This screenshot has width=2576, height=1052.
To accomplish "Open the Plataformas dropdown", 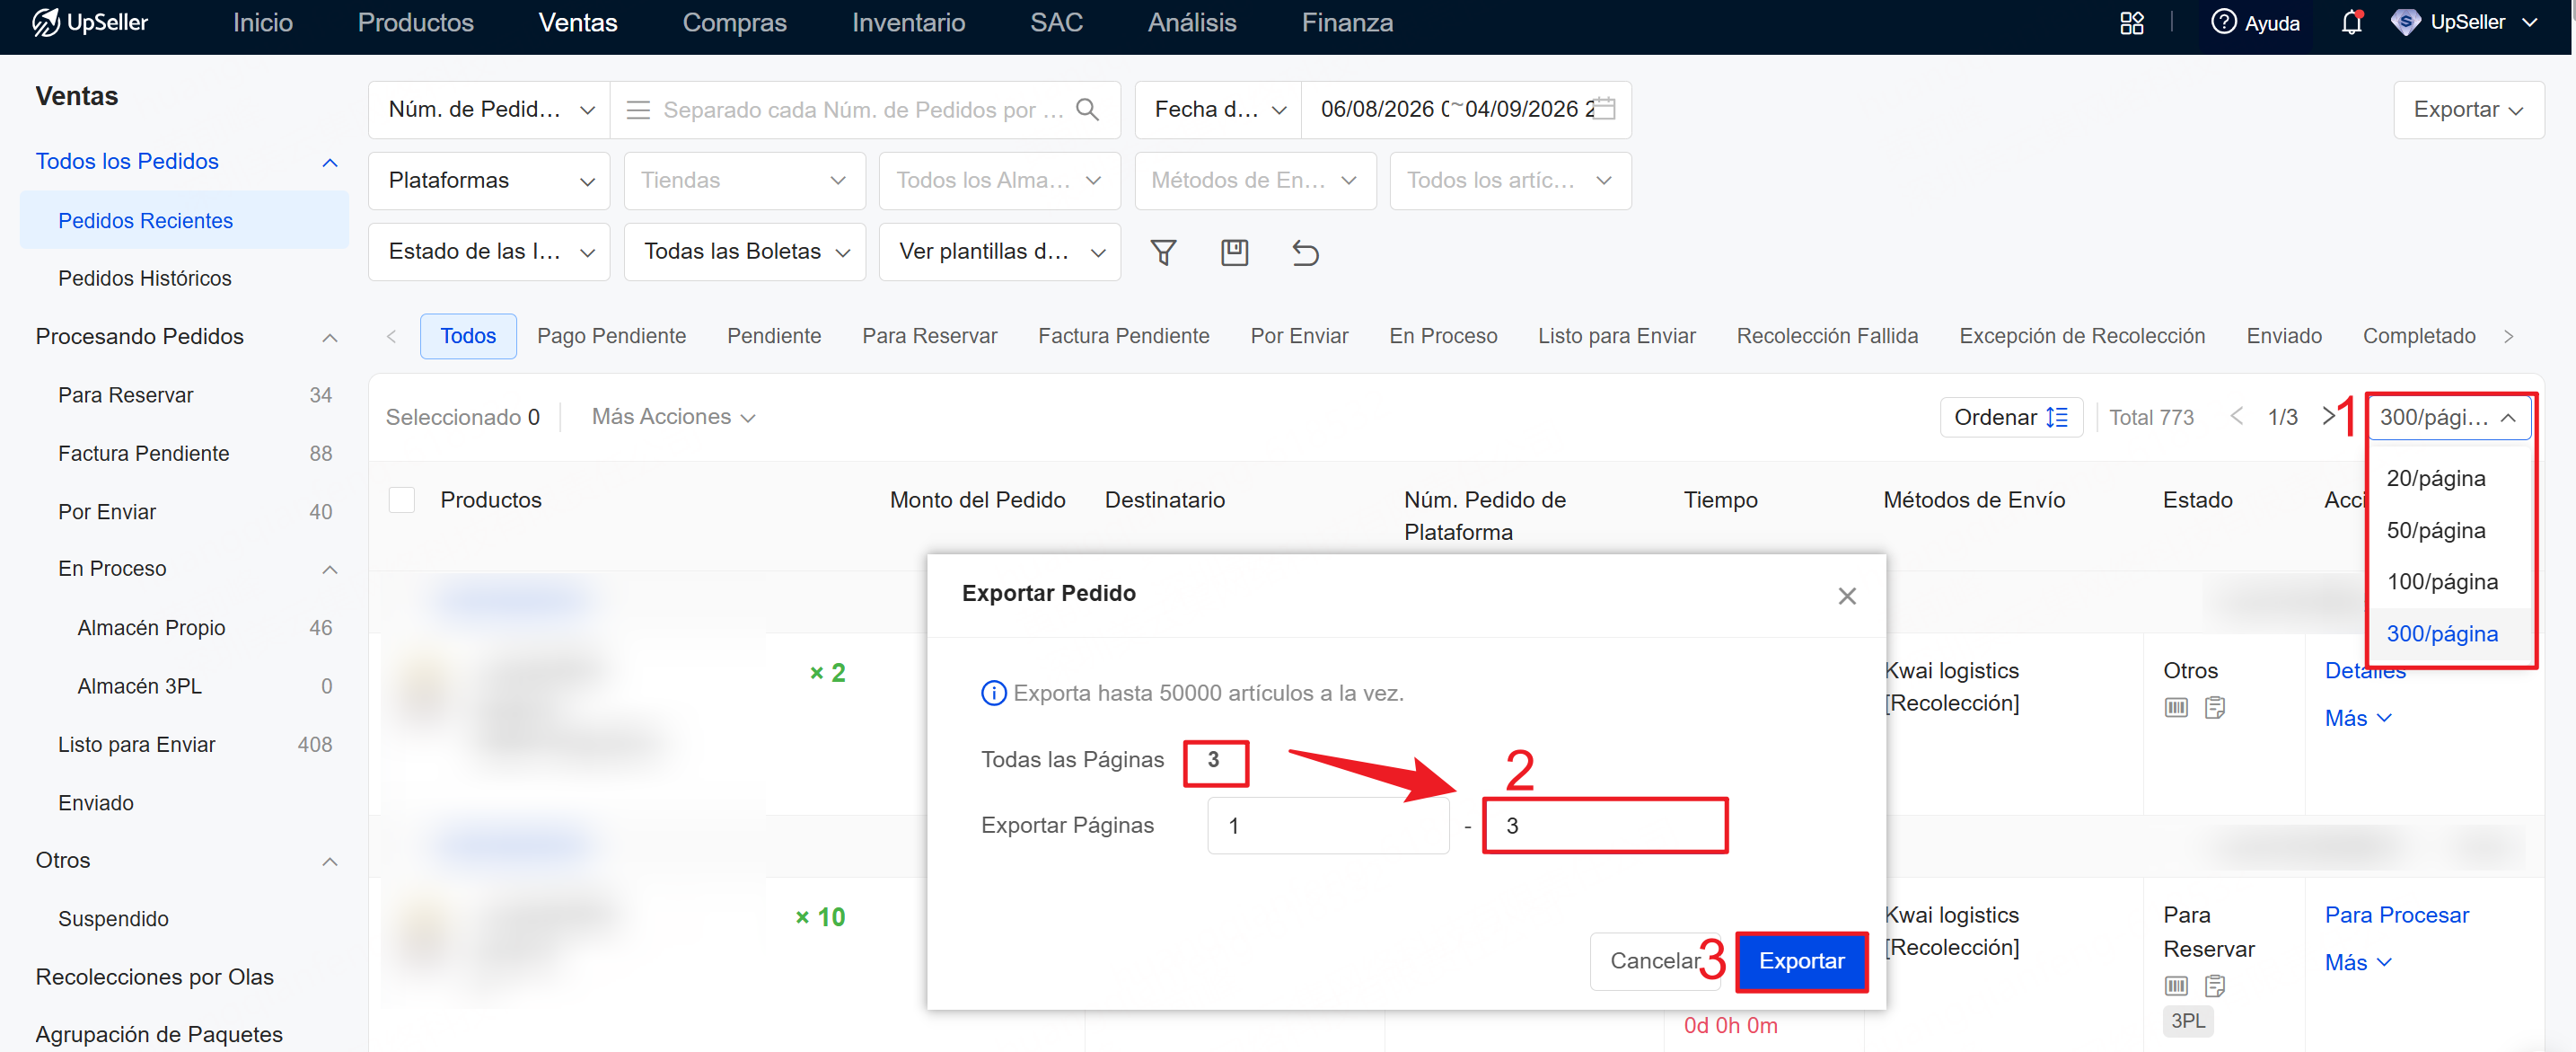I will pos(489,181).
